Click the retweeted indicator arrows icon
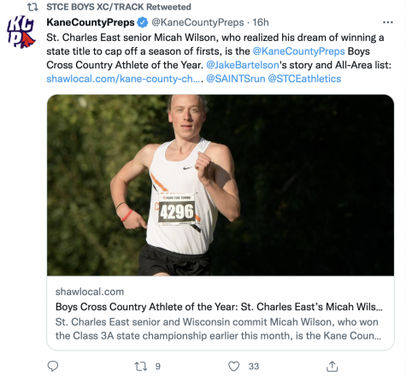Viewport: 406px width, 377px height. [32, 7]
